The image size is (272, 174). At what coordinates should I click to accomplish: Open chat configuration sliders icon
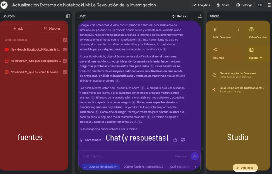click(200, 16)
